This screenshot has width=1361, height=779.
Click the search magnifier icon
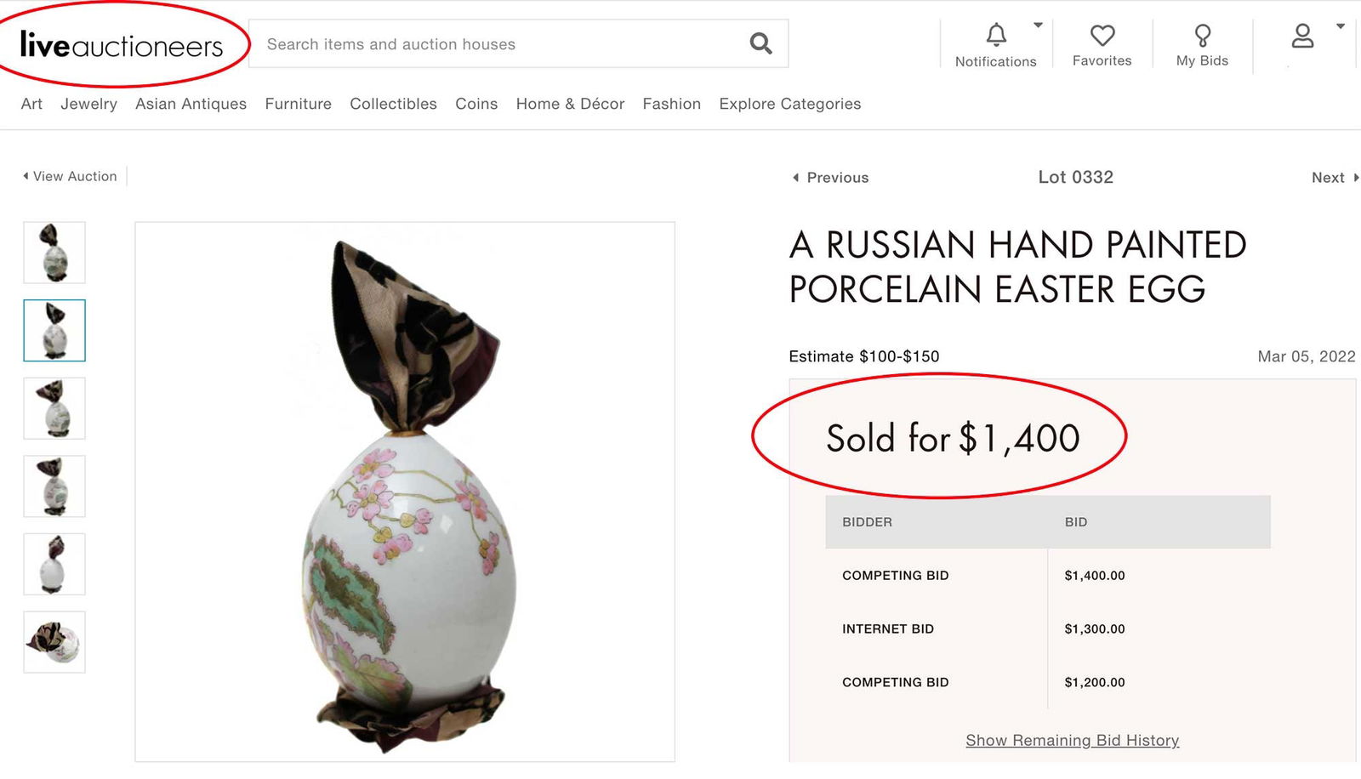click(x=760, y=43)
